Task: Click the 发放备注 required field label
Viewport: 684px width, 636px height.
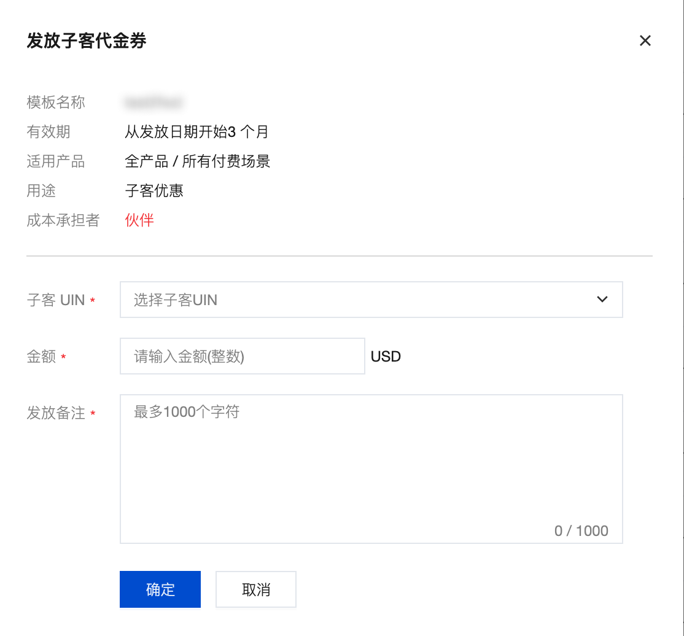Action: (56, 413)
